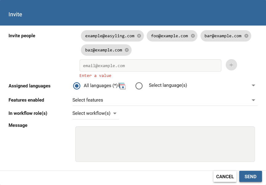Click the plus button to add email
266x185 pixels.
coord(231,65)
